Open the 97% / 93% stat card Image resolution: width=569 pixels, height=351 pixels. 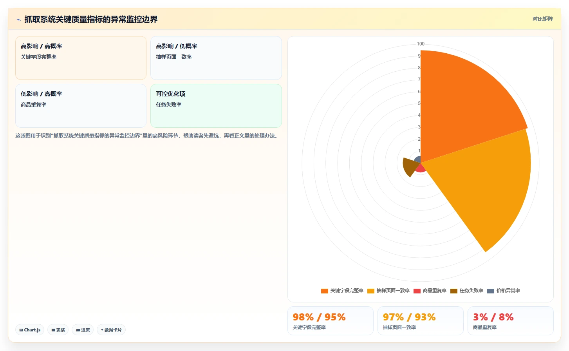tap(420, 321)
